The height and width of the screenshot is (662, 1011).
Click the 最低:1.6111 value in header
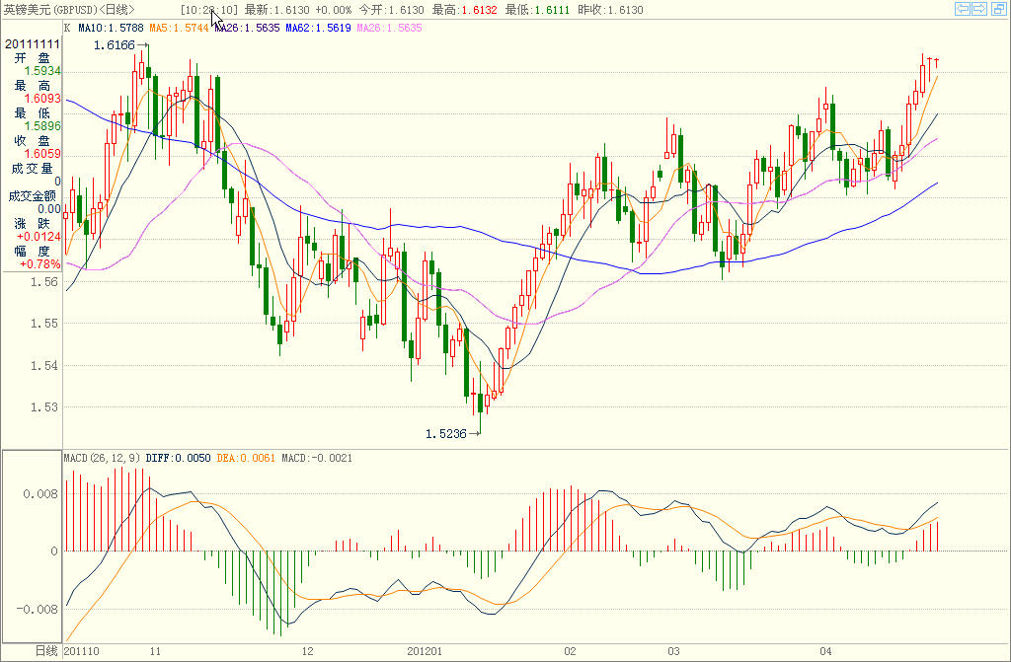[537, 10]
